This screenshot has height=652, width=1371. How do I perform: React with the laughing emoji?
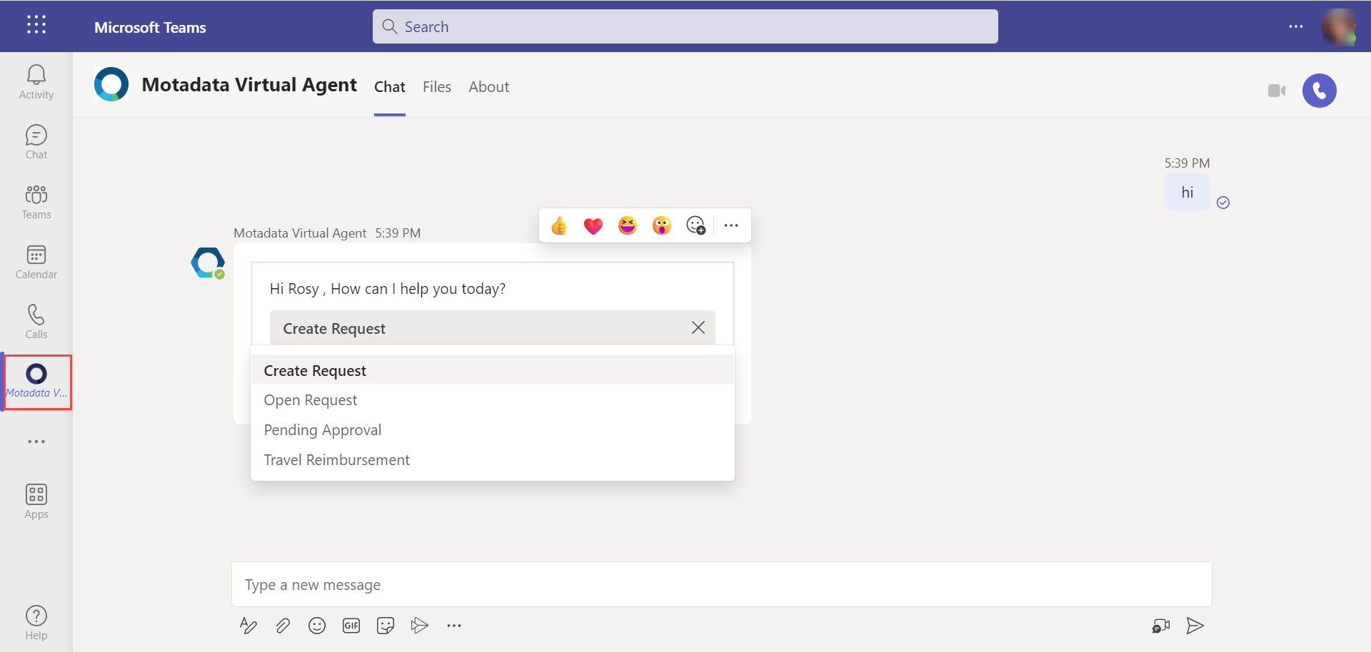pyautogui.click(x=627, y=225)
